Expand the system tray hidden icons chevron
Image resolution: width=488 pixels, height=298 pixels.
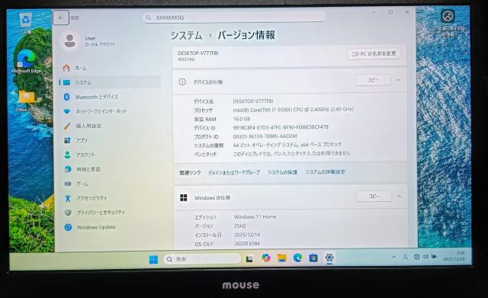(x=393, y=258)
